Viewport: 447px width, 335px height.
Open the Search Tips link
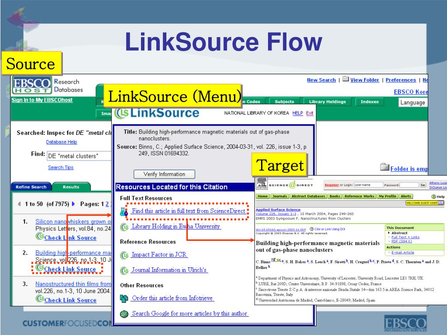click(61, 167)
